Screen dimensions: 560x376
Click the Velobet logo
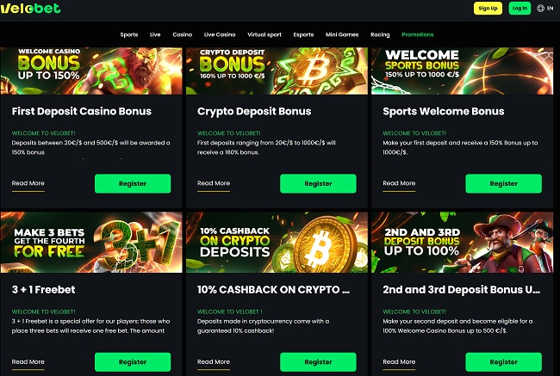coord(30,8)
